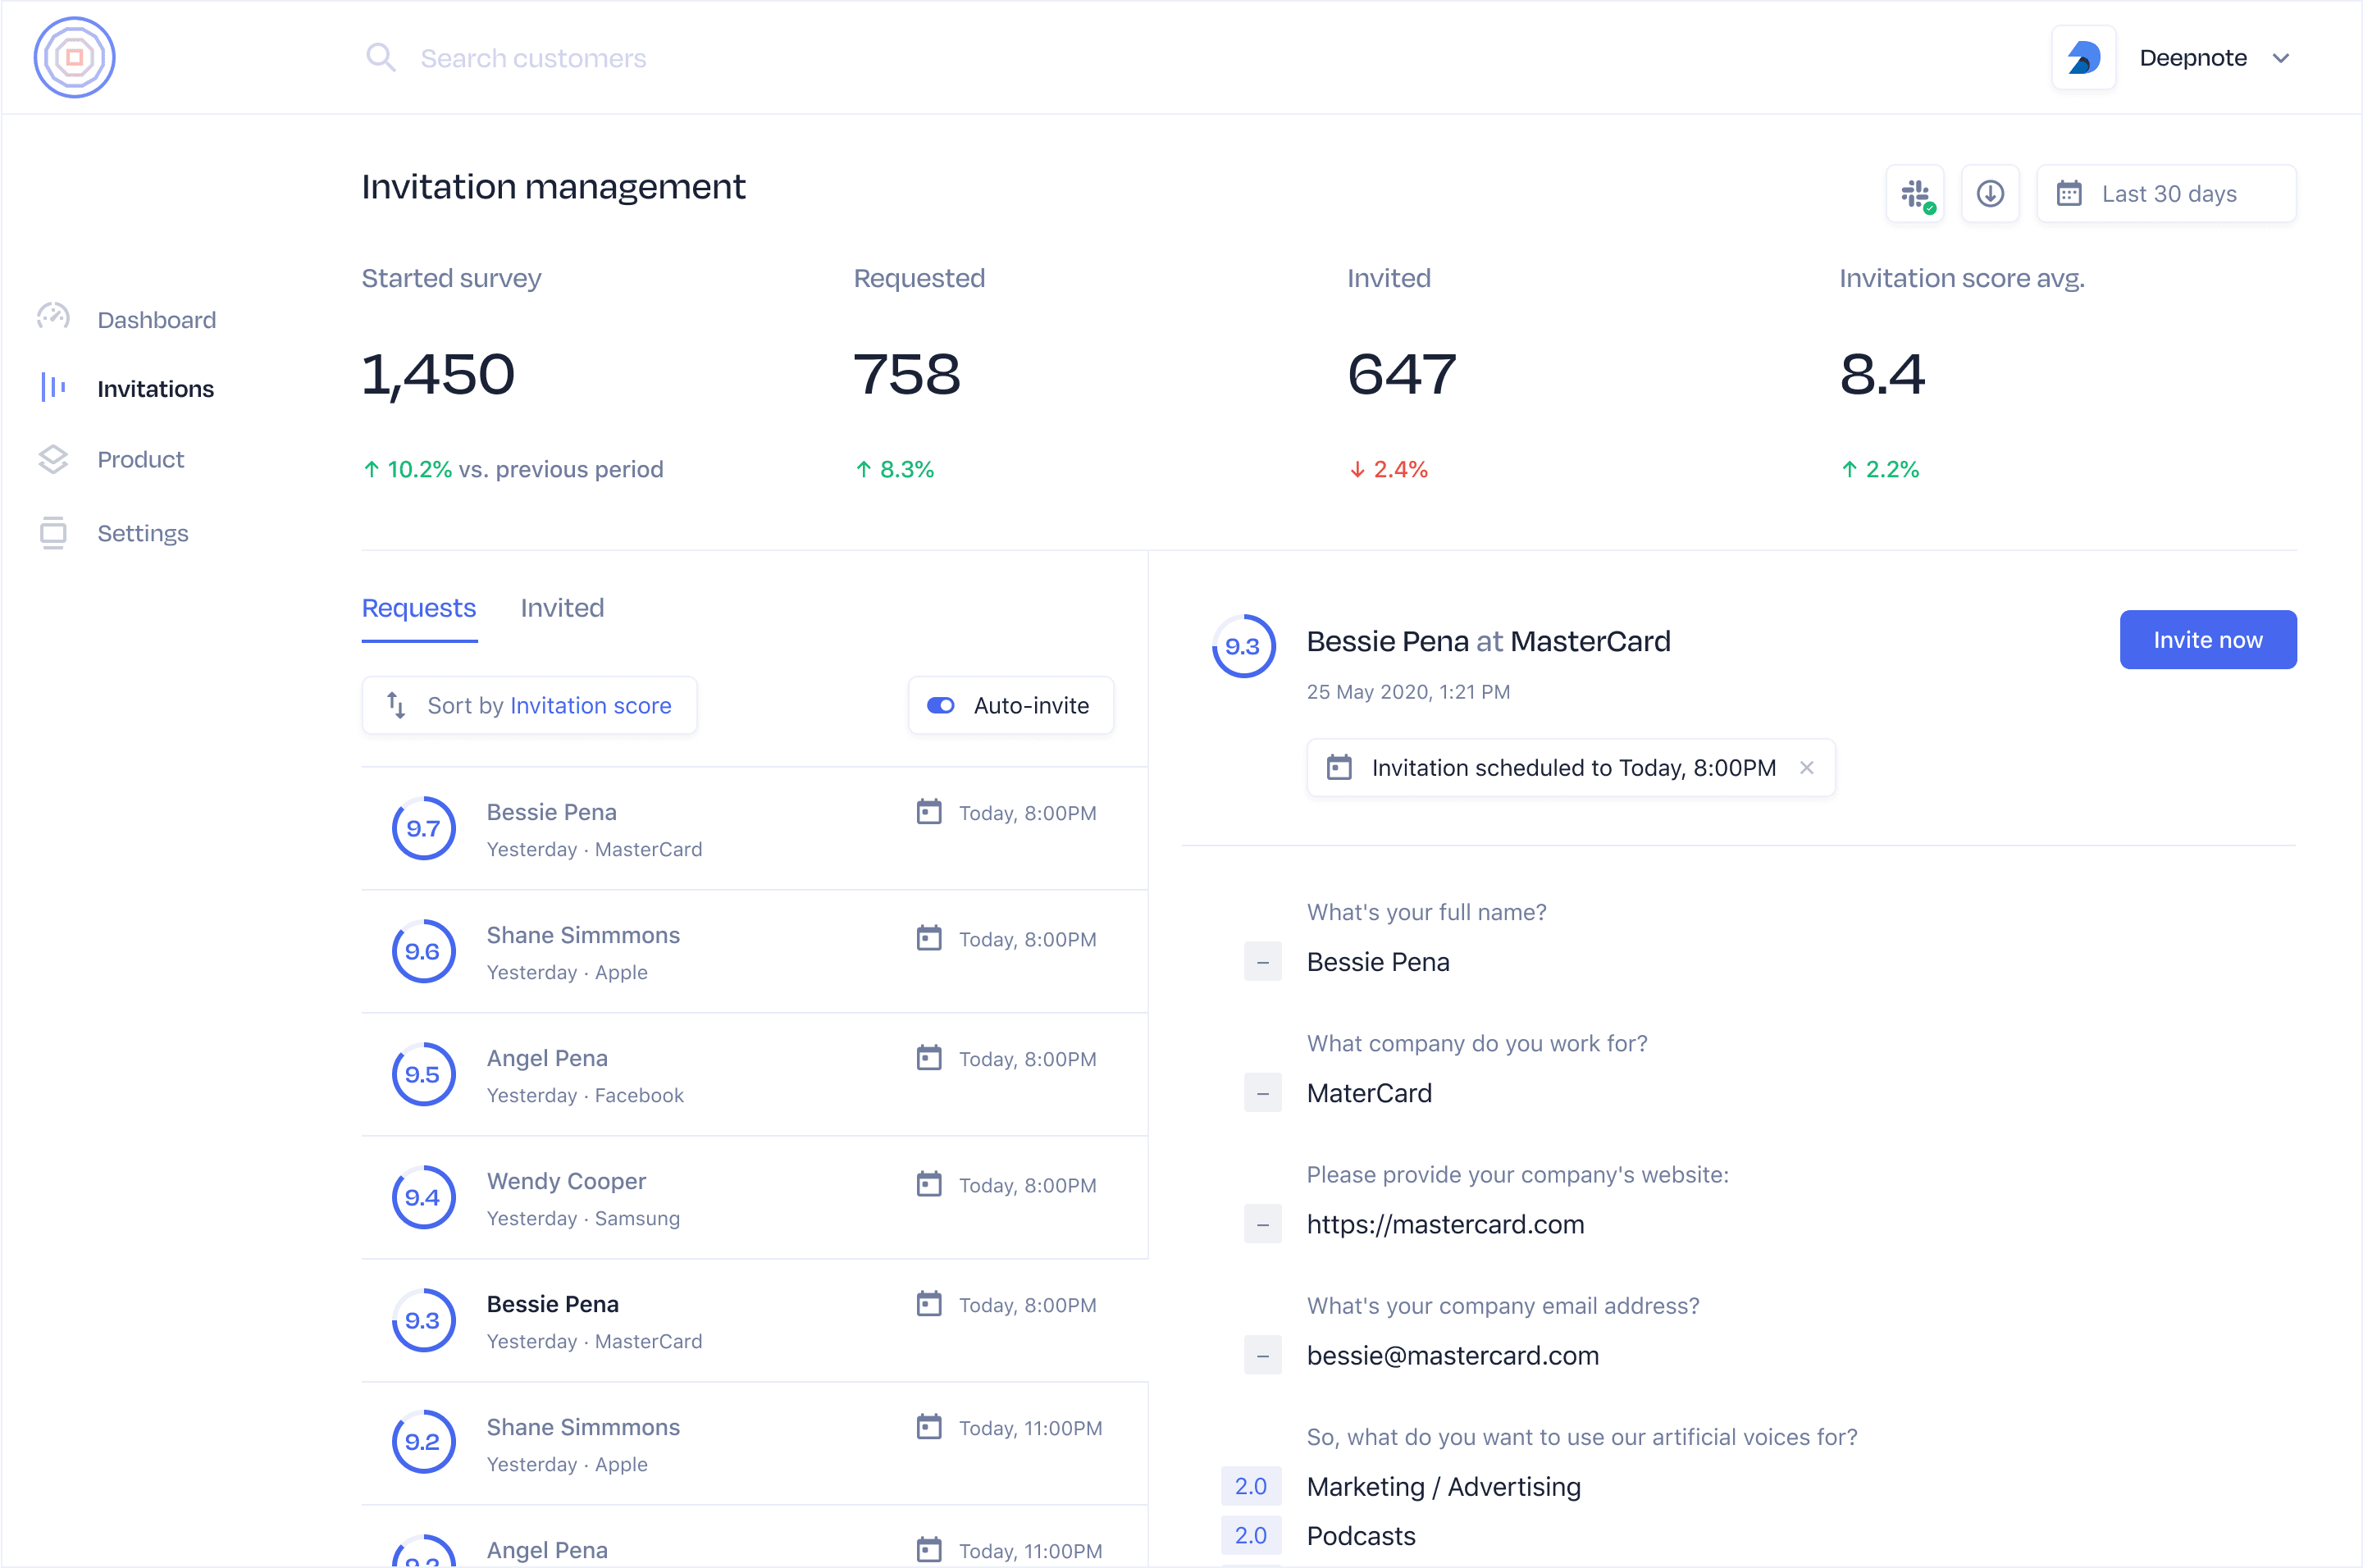This screenshot has width=2363, height=1568.
Task: Toggle minus box beside MaterCard answer
Action: click(1262, 1093)
